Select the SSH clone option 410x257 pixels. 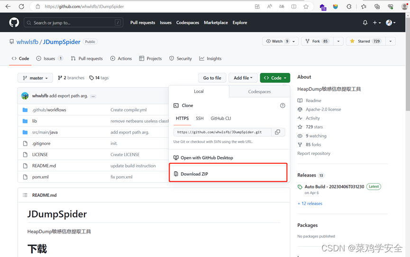(200, 118)
